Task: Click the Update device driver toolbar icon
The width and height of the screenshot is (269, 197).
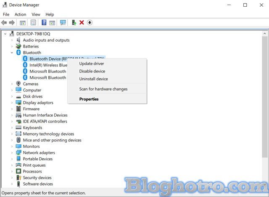Action: pos(74,22)
